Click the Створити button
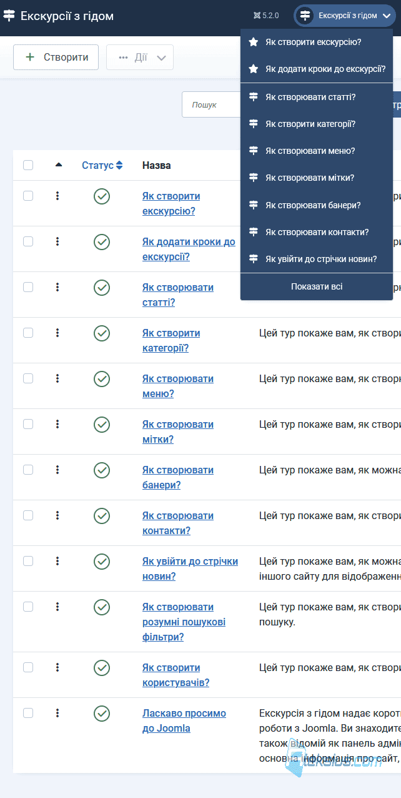The height and width of the screenshot is (798, 401). coord(56,58)
